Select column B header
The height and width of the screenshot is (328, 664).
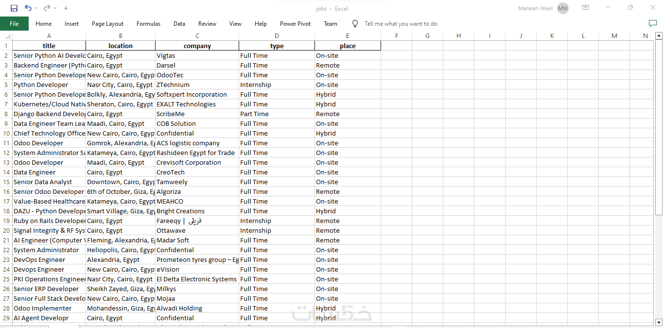(x=121, y=35)
